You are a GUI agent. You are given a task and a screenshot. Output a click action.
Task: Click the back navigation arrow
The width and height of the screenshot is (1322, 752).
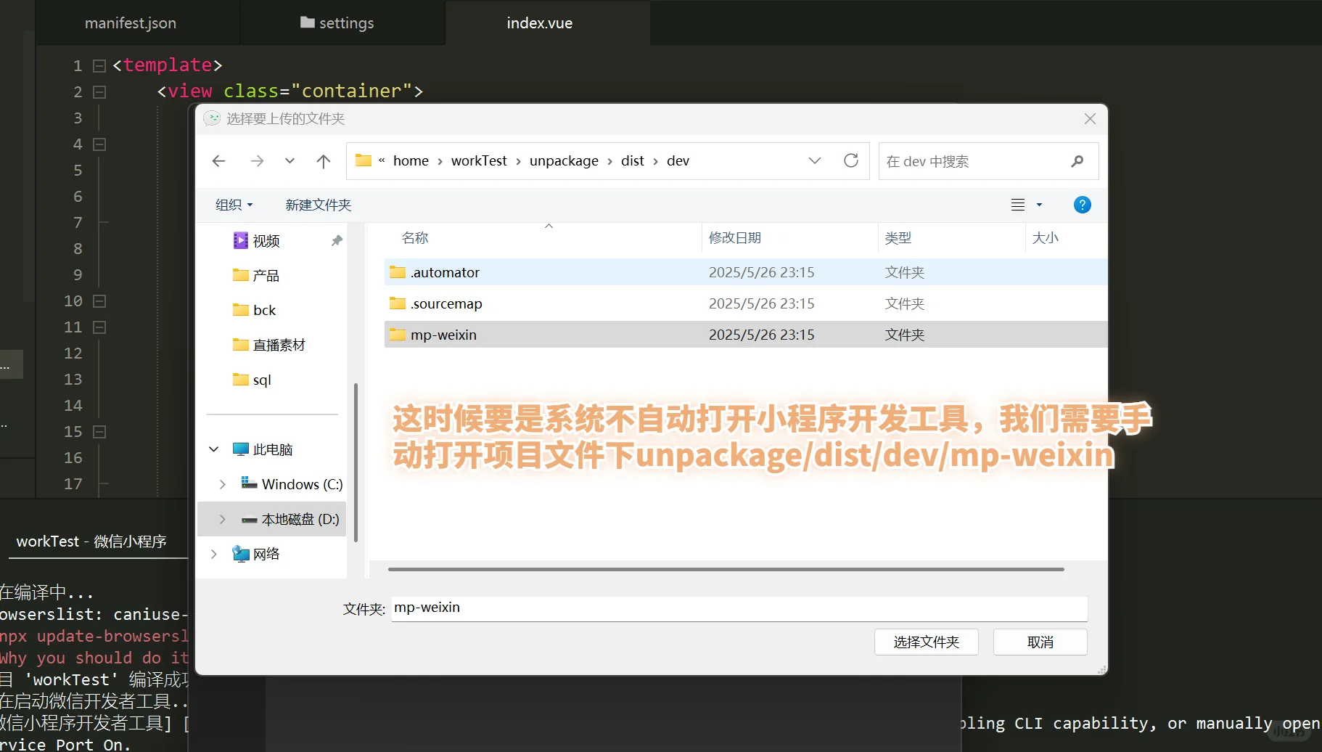click(x=218, y=160)
